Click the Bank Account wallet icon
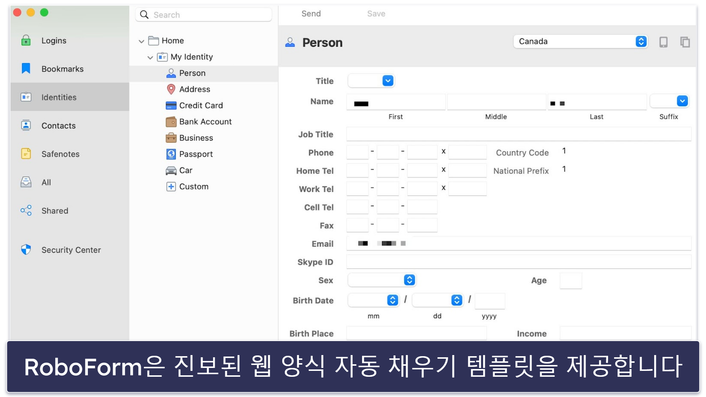 [x=171, y=122]
